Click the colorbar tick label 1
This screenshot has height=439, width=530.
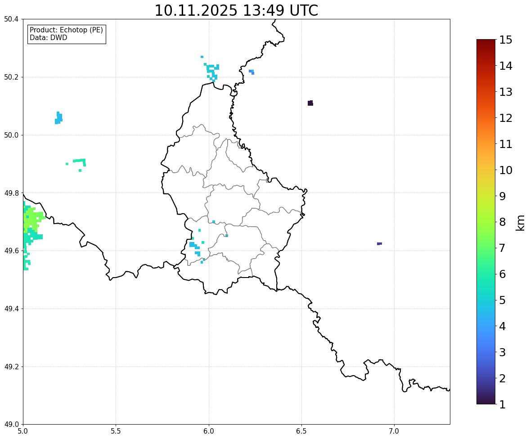(x=503, y=404)
